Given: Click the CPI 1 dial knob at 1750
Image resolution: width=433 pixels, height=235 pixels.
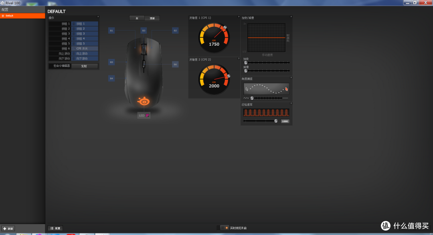Looking at the screenshot, I should pyautogui.click(x=225, y=28).
